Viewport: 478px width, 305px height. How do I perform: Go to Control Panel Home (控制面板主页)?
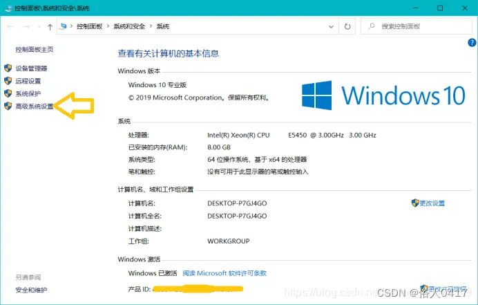point(35,50)
